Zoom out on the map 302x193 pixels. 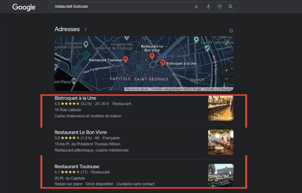(x=226, y=79)
